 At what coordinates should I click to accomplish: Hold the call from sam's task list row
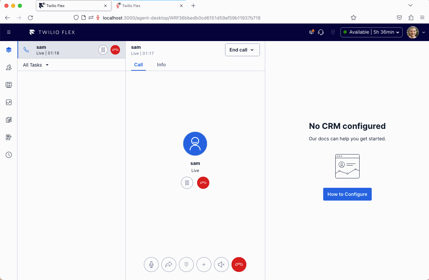coord(103,50)
